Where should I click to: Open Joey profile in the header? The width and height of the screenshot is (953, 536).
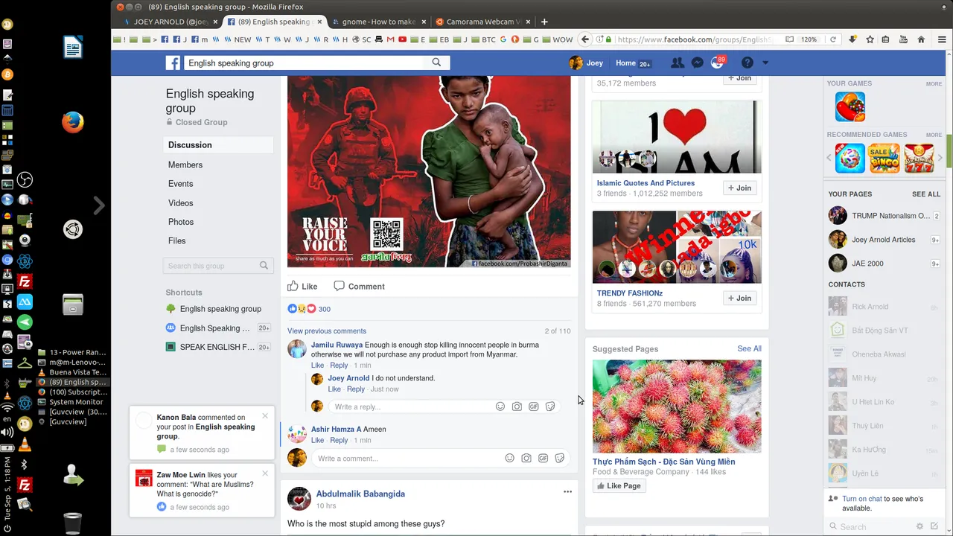point(586,63)
